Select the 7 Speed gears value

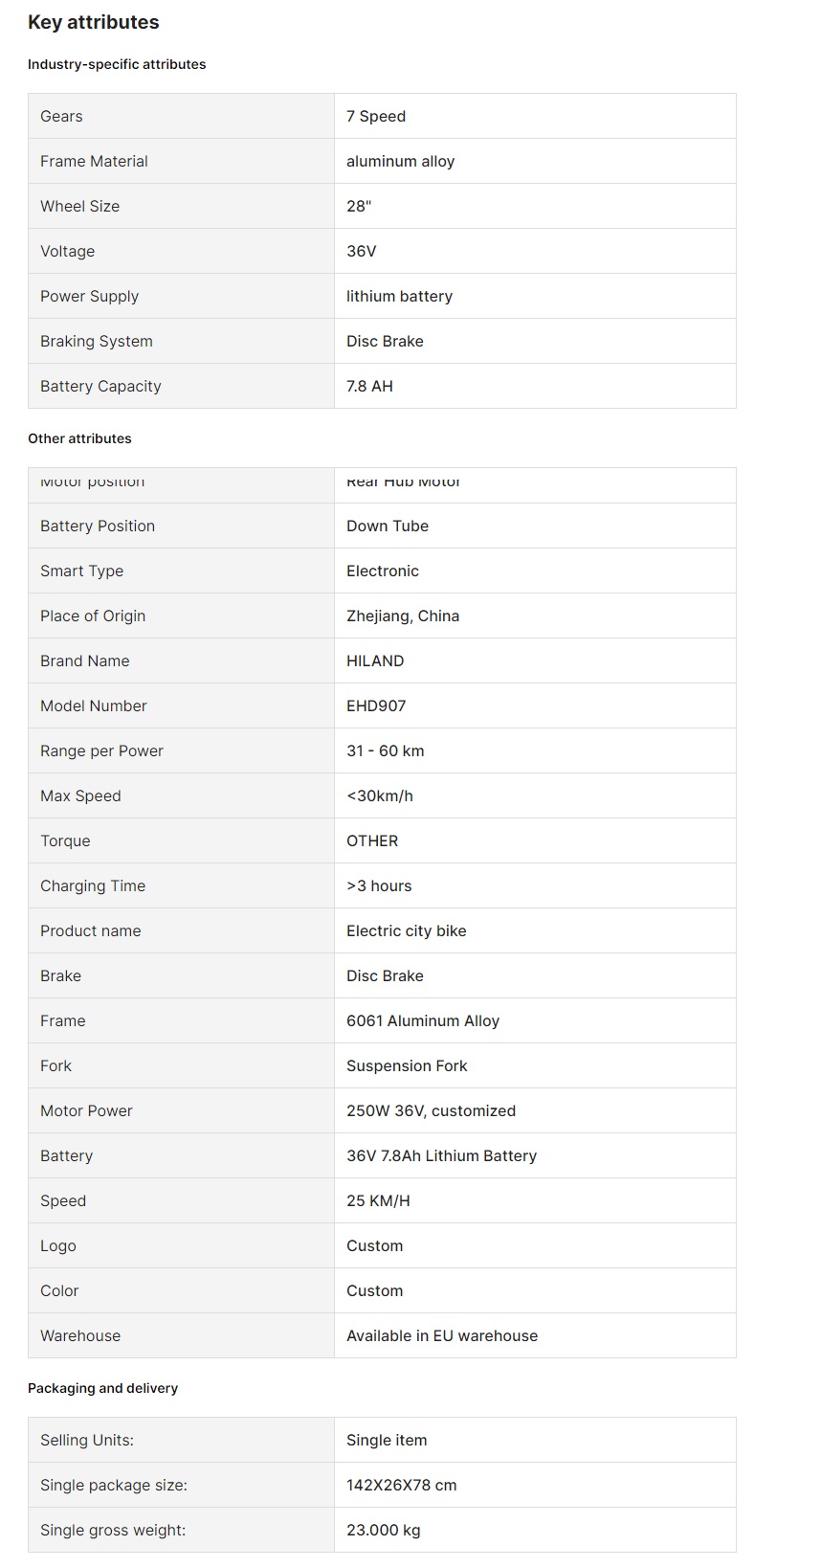(376, 116)
